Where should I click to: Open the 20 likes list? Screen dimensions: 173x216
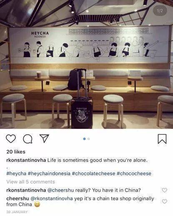pyautogui.click(x=16, y=152)
